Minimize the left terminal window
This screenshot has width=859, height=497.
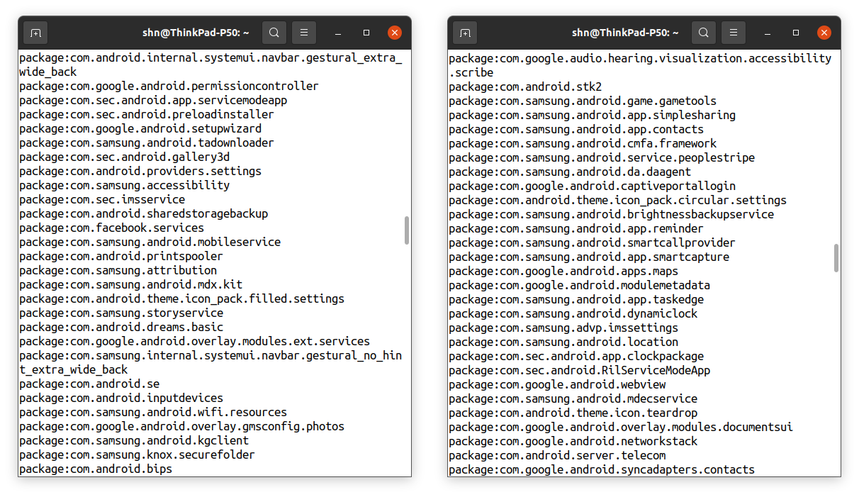[x=339, y=33]
